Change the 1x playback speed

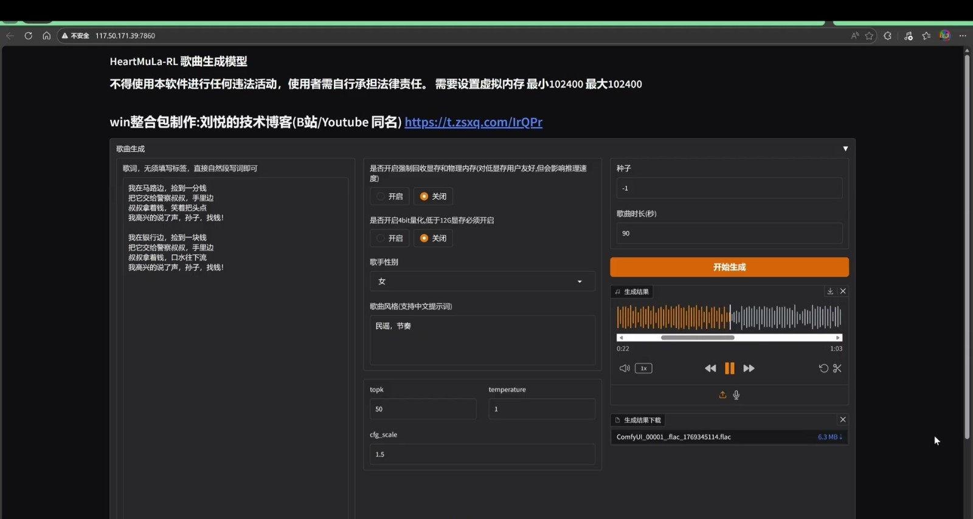(x=643, y=368)
